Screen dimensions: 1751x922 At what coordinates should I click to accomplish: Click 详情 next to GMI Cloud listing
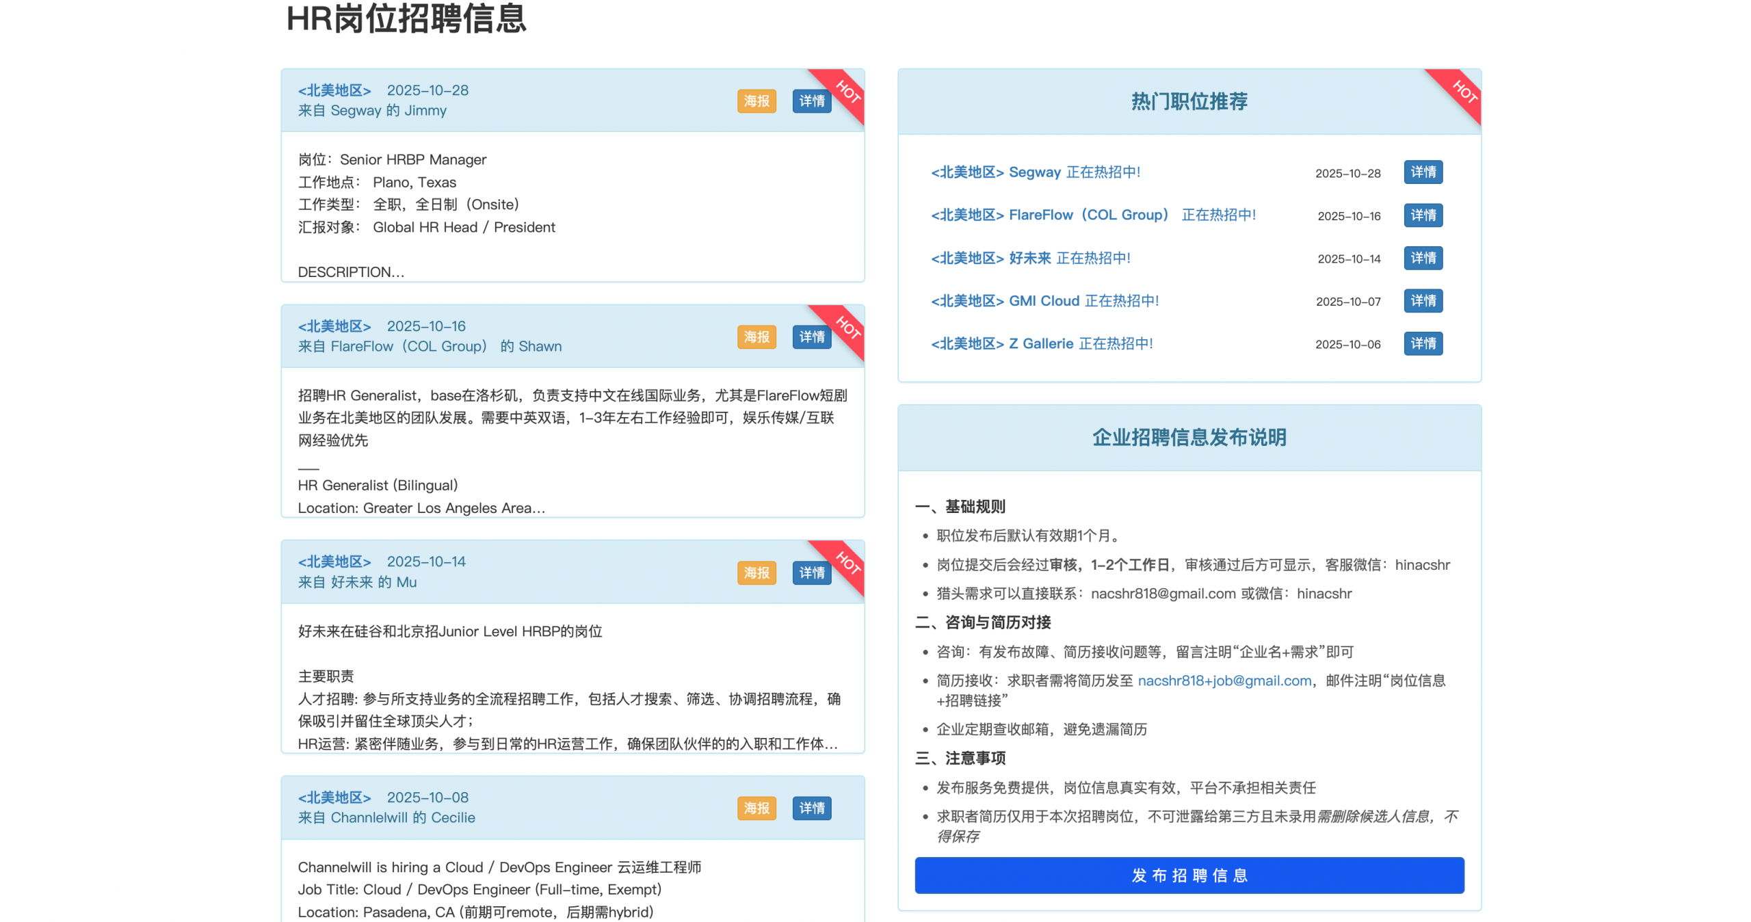click(1423, 301)
